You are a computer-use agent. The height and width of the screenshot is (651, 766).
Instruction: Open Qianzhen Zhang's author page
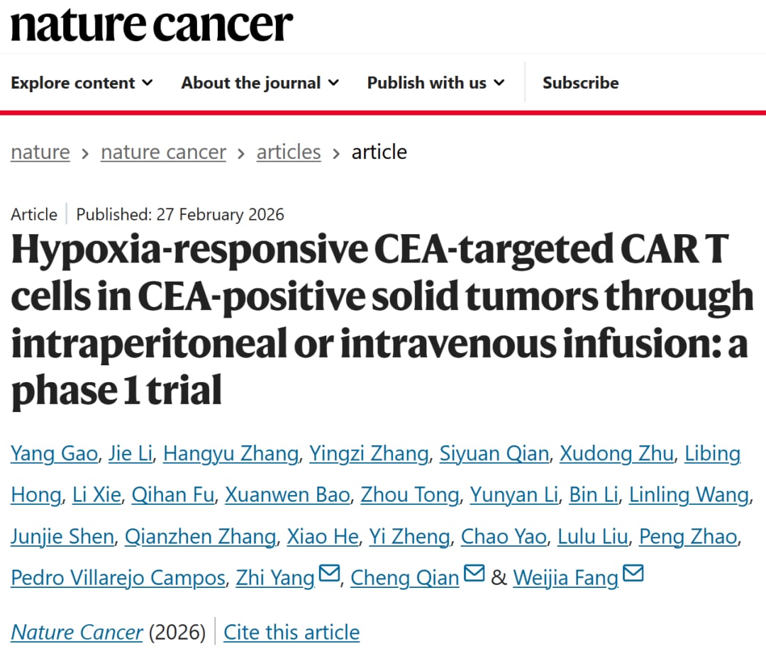coord(200,537)
